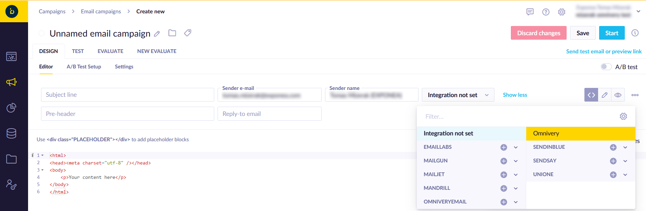Open the Analytics pie chart sidebar icon
The height and width of the screenshot is (211, 646).
[11, 108]
